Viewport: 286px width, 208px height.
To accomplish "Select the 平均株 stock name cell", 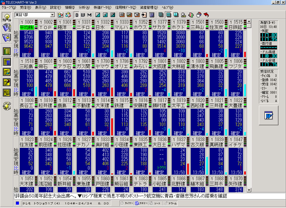I will click(x=27, y=27).
